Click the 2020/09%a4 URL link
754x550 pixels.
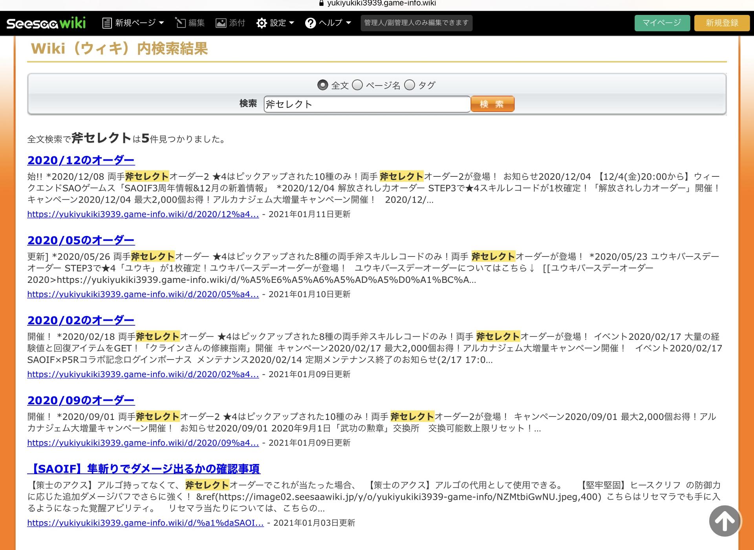tap(143, 443)
